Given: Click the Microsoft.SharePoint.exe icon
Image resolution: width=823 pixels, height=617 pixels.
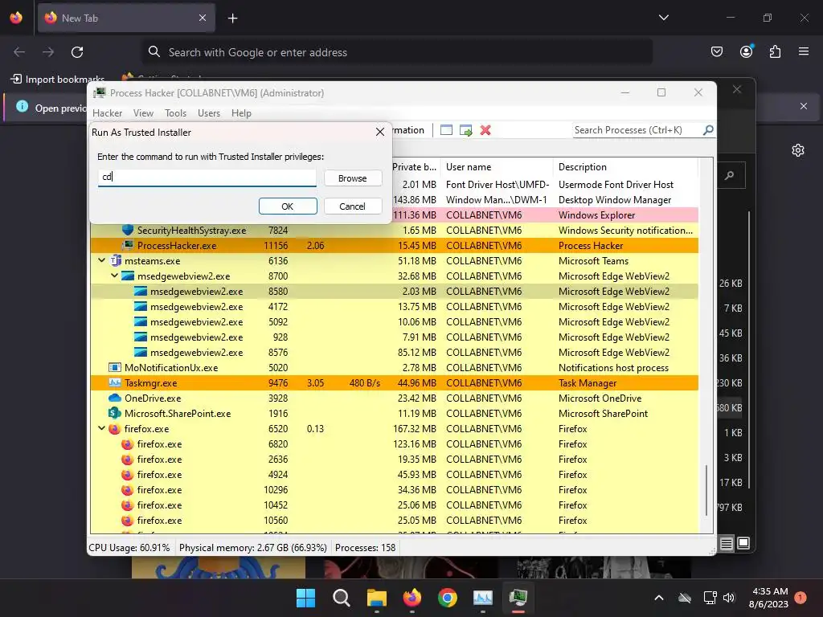Looking at the screenshot, I should click(x=115, y=413).
